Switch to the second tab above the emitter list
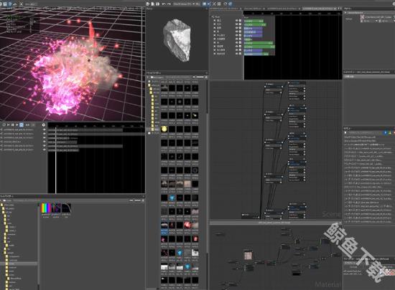 click(x=254, y=9)
